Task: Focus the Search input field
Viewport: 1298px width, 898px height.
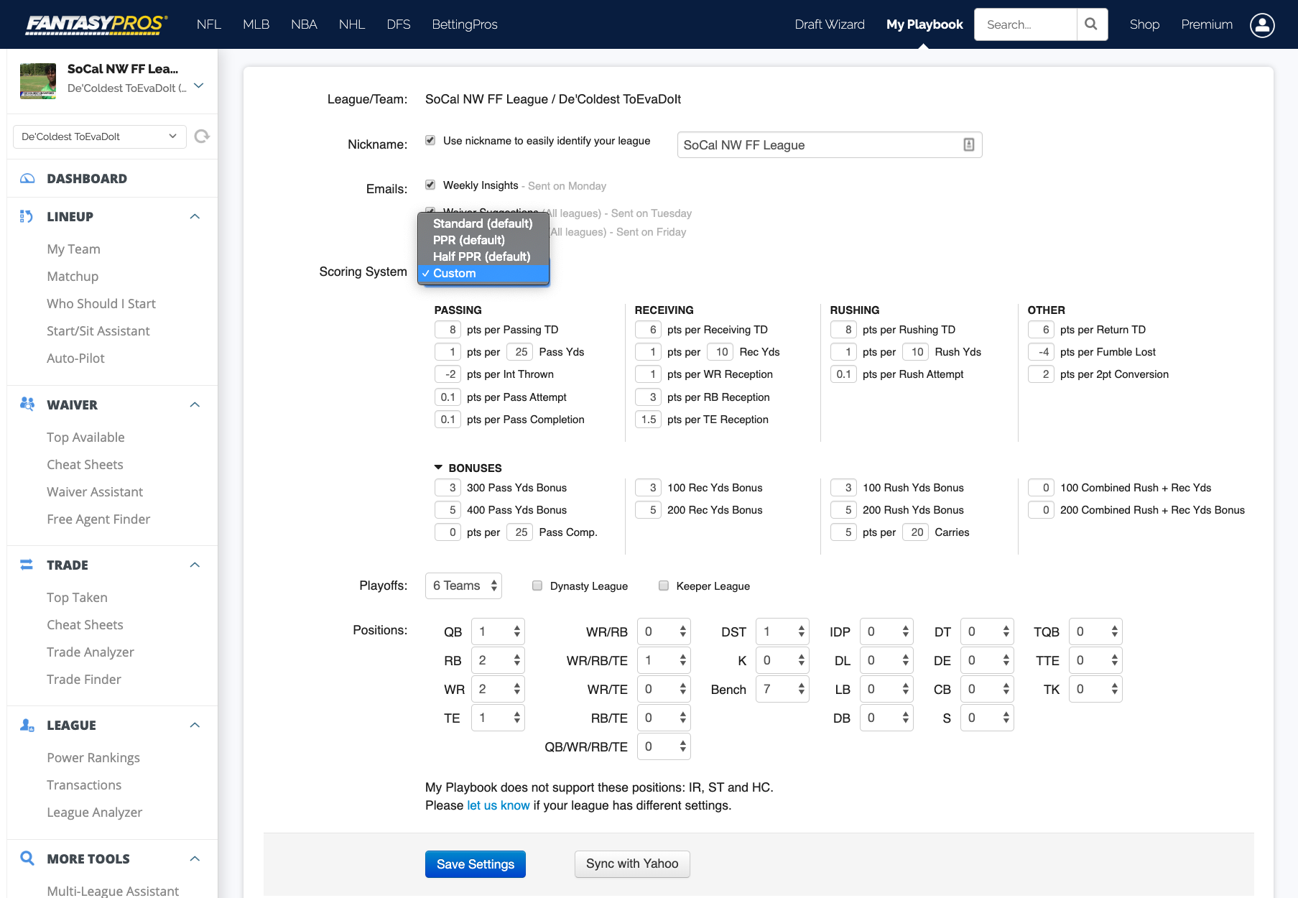Action: coord(1026,24)
